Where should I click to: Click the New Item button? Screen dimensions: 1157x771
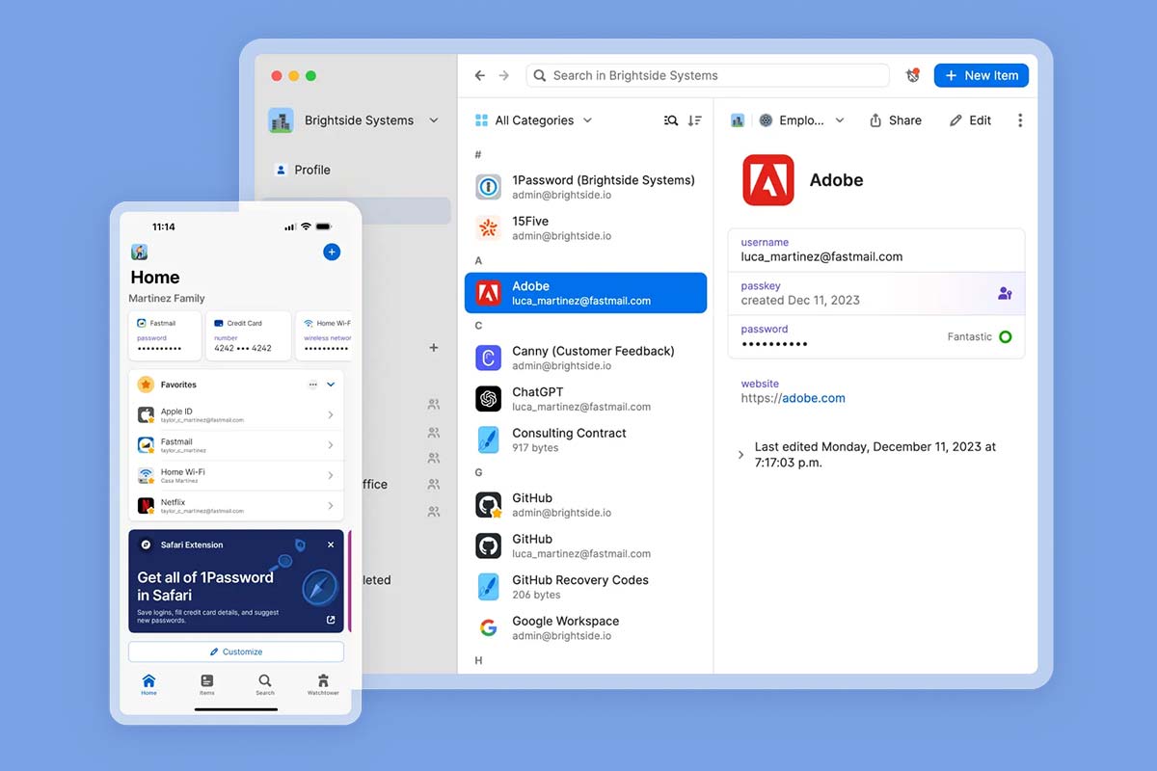point(981,75)
